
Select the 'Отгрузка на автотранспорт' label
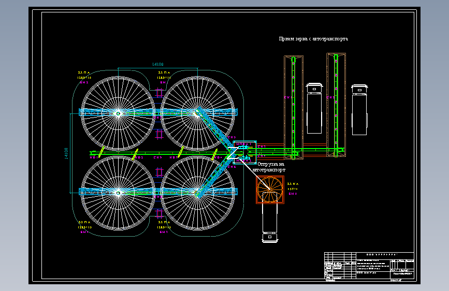click(x=269, y=167)
